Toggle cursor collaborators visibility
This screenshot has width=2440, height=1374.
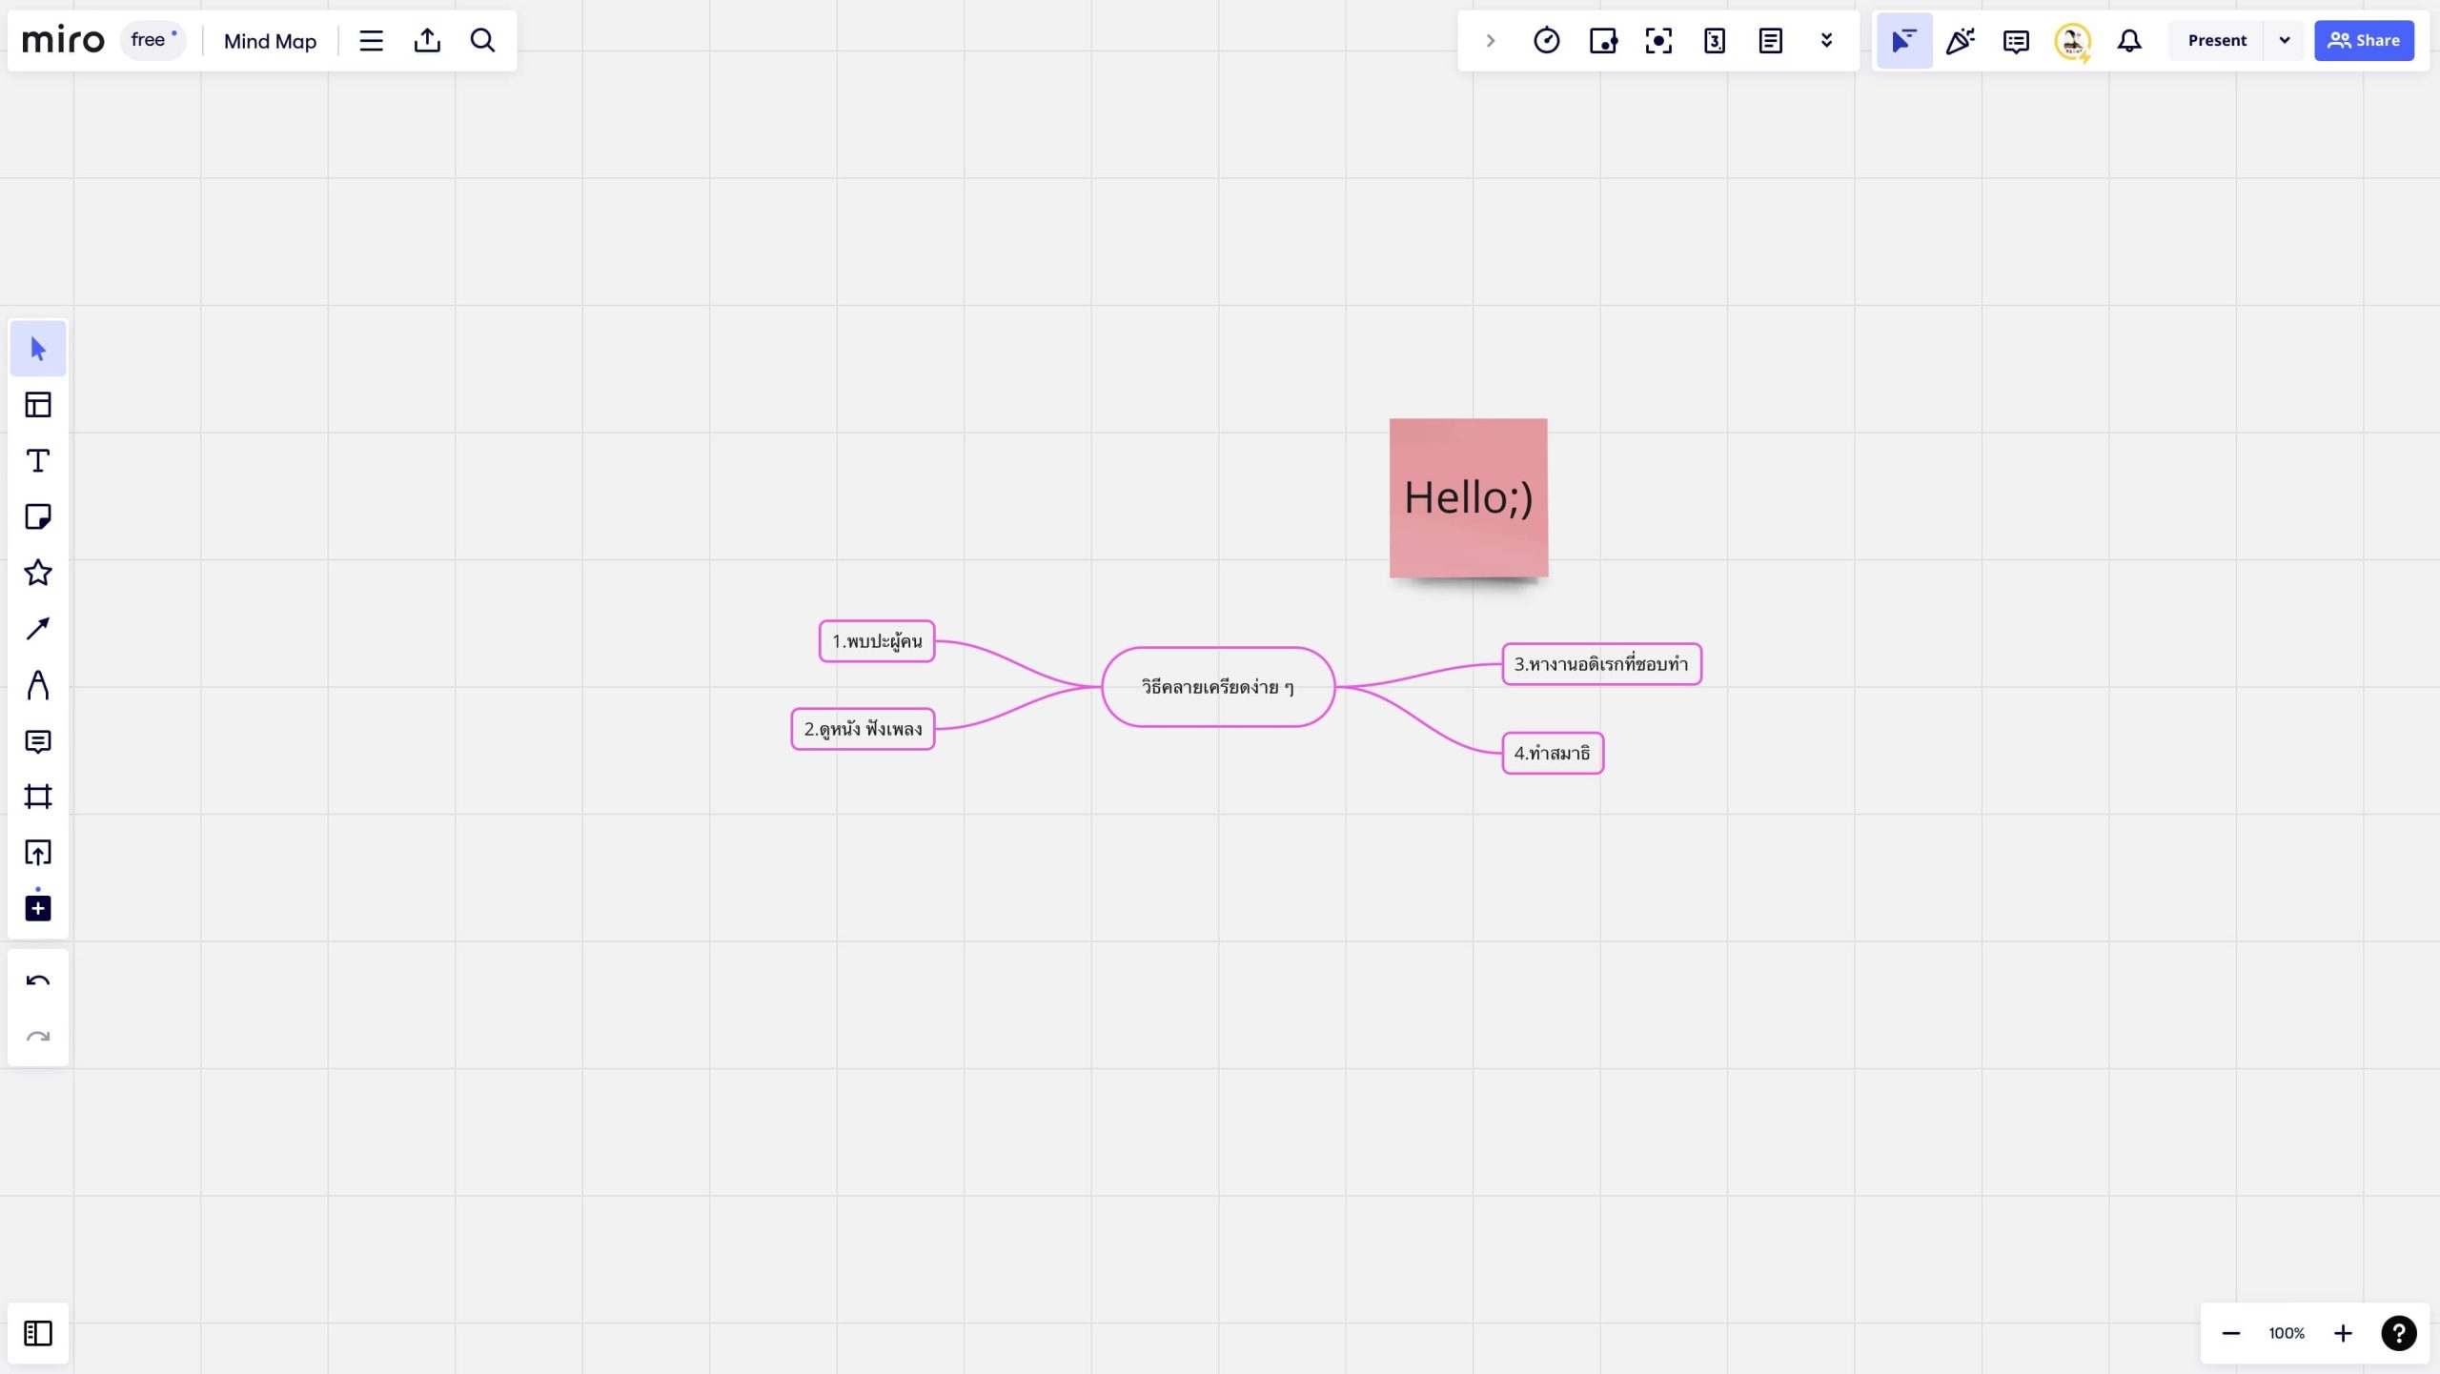[x=1903, y=41]
